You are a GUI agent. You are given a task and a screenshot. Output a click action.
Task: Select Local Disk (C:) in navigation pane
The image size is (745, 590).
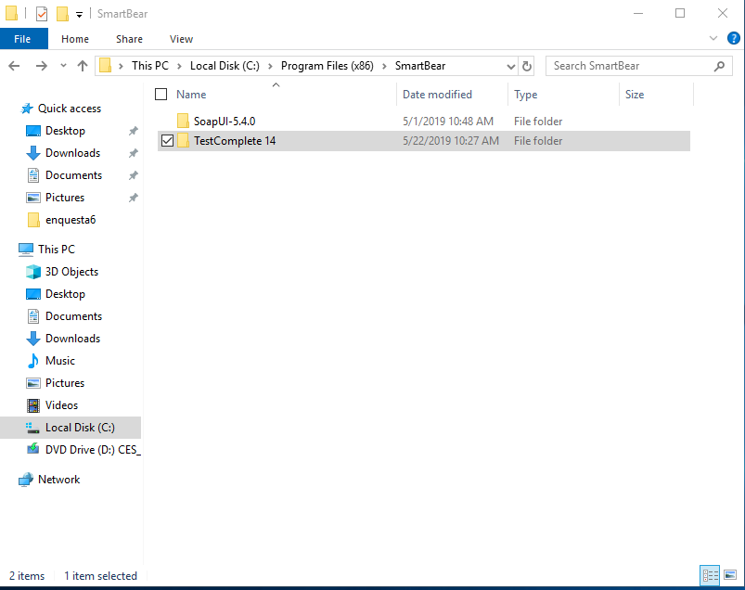(80, 428)
